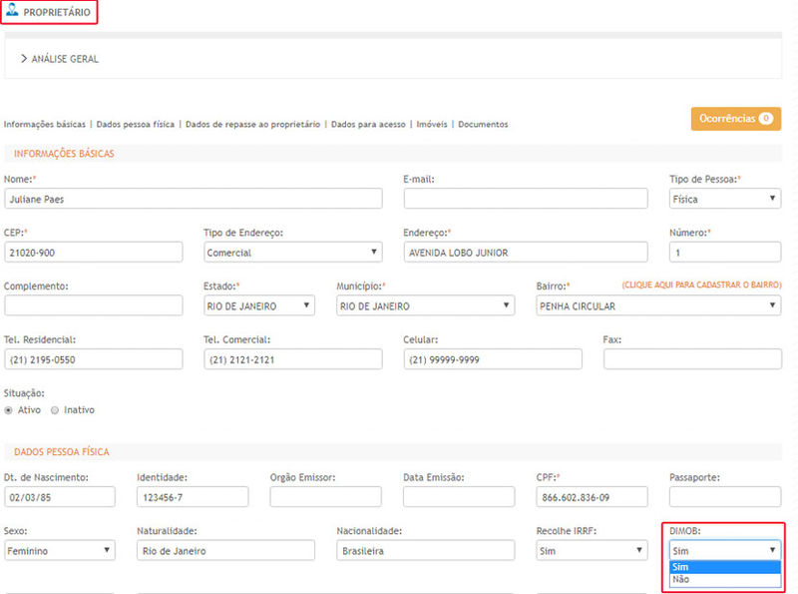798x594 pixels.
Task: Go to Informações básicas section link
Action: click(45, 125)
